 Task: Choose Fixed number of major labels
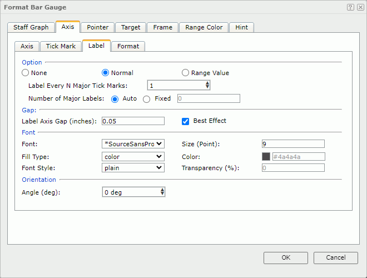point(146,99)
